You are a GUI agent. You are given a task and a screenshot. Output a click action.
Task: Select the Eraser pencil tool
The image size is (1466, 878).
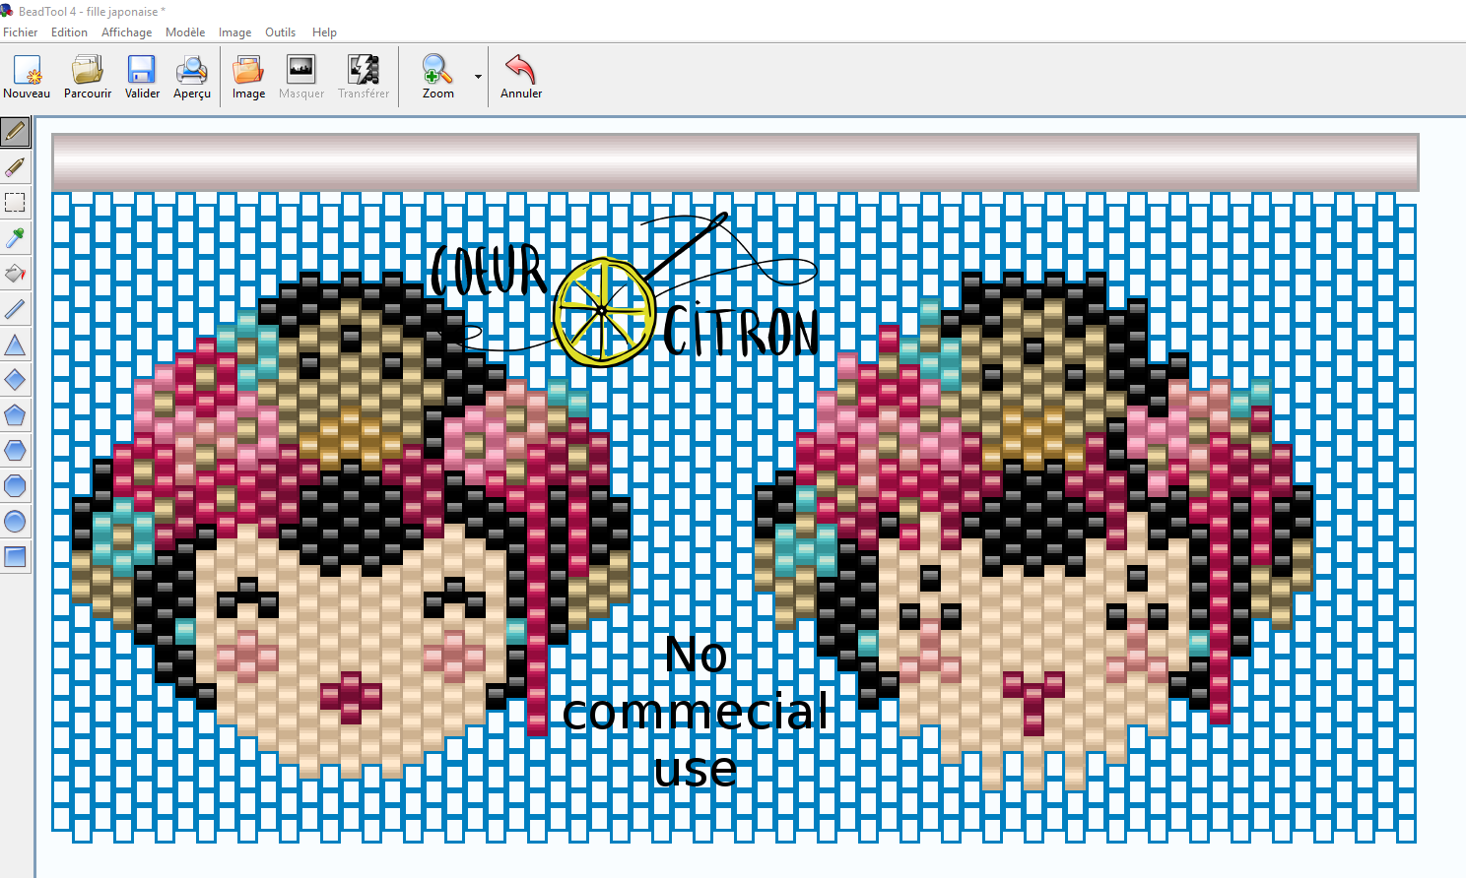[15, 167]
